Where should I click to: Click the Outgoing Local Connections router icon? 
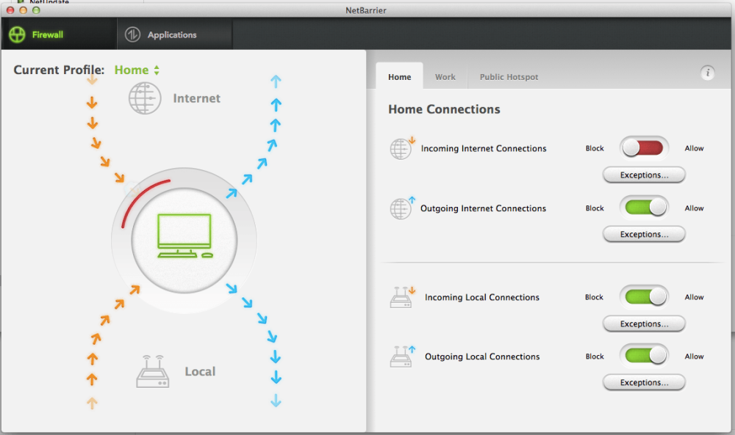[x=402, y=357]
